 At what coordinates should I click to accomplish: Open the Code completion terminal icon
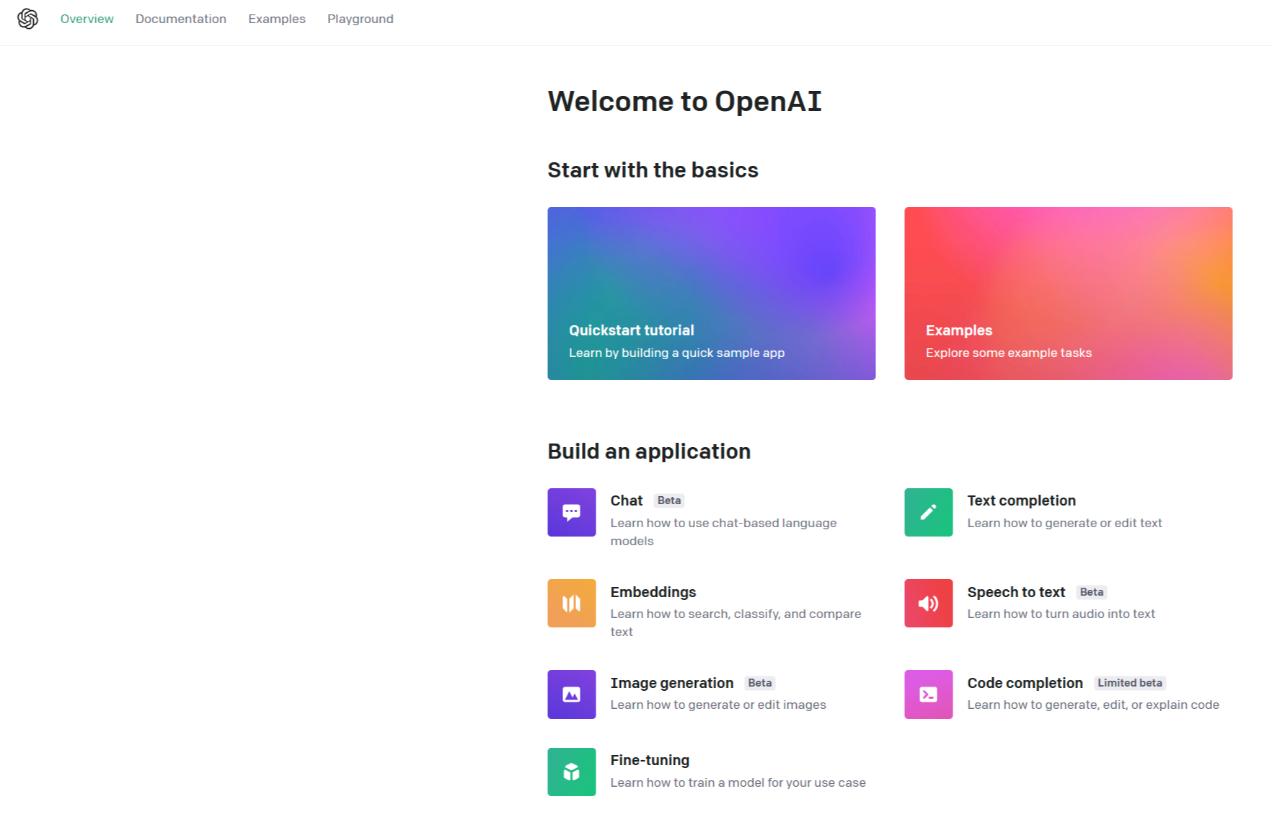click(928, 694)
